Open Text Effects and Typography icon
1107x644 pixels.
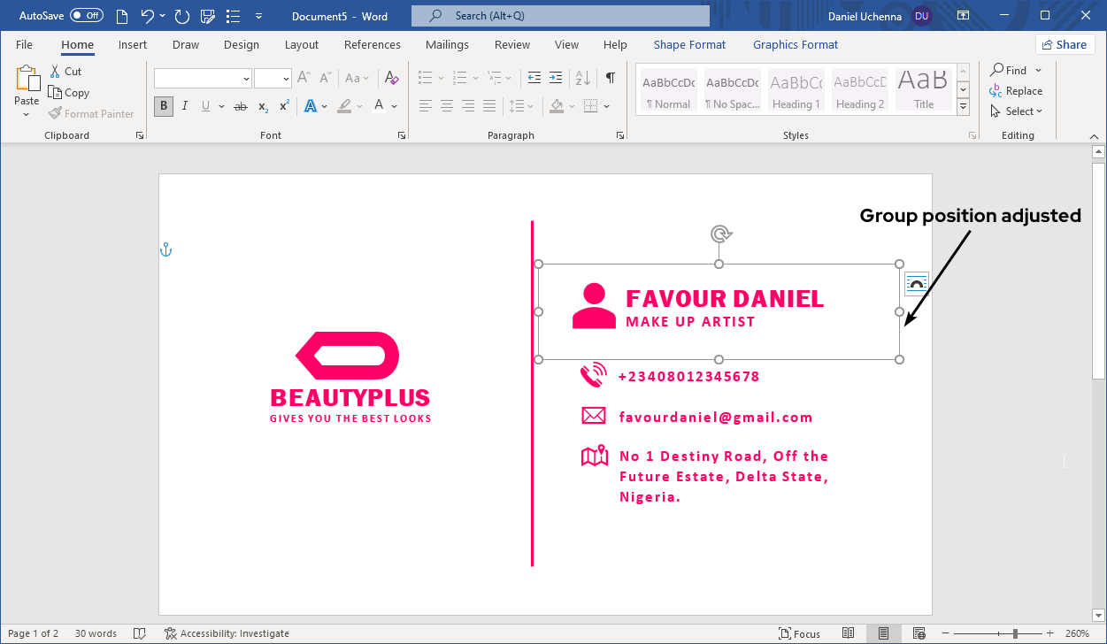[311, 105]
